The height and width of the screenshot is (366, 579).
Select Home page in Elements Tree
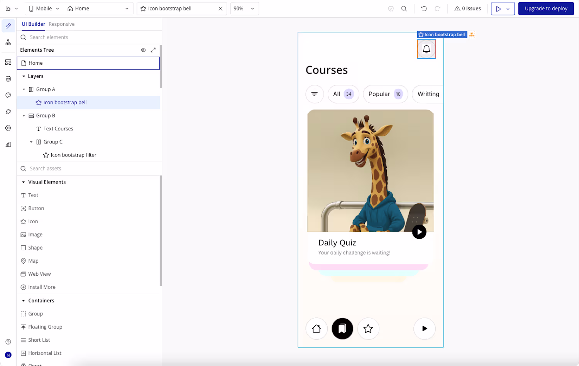[88, 63]
